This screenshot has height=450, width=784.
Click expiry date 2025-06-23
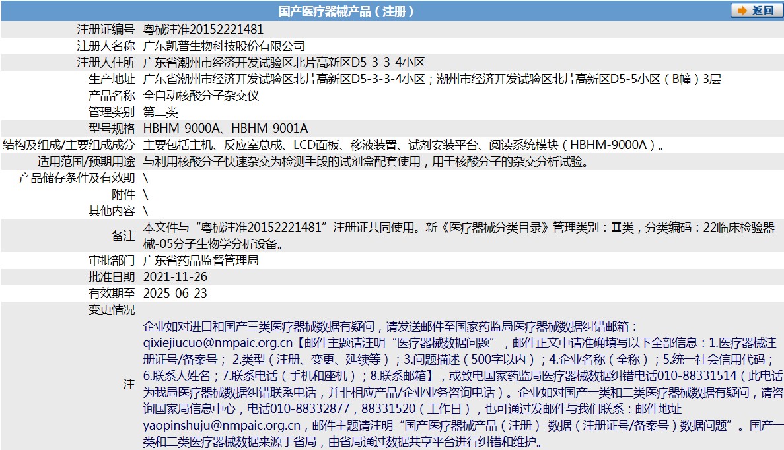click(x=175, y=293)
